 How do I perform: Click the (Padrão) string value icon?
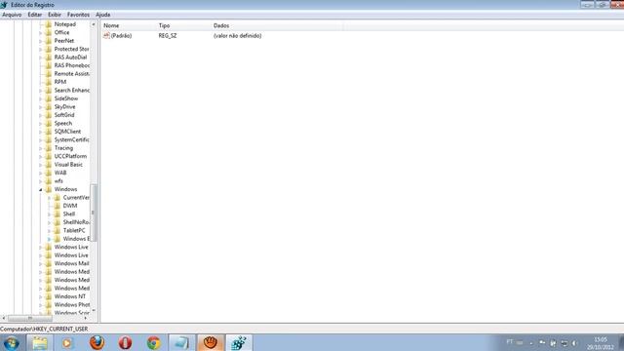106,35
